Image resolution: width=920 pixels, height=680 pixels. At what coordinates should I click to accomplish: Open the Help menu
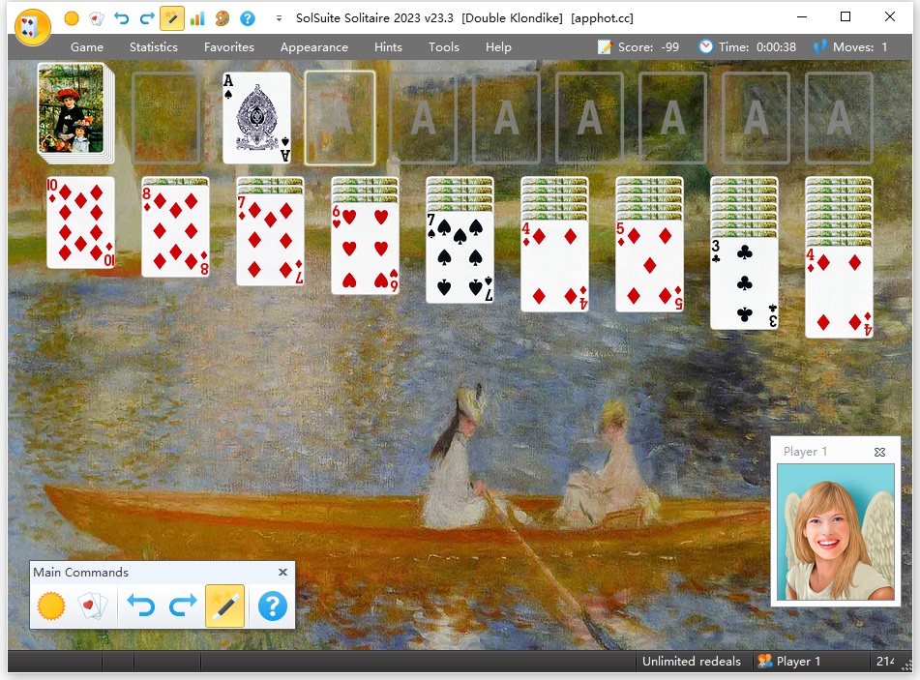[x=498, y=47]
